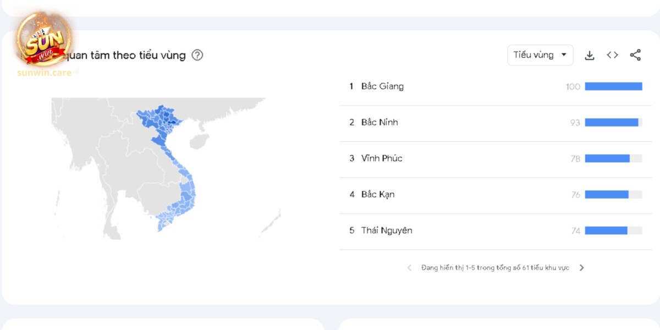The image size is (660, 330).
Task: Go to previous page of subregions
Action: pyautogui.click(x=409, y=268)
